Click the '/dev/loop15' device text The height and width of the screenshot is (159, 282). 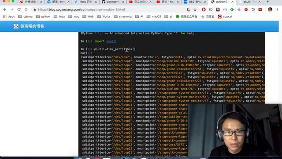click(x=122, y=101)
